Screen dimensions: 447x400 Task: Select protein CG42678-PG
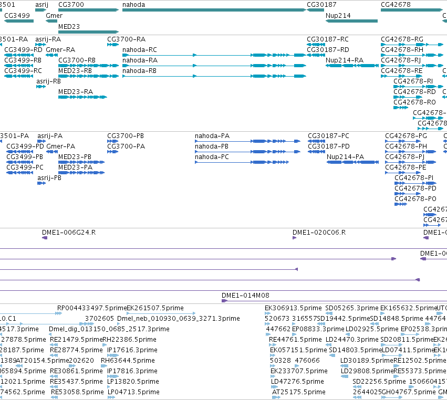(403, 141)
